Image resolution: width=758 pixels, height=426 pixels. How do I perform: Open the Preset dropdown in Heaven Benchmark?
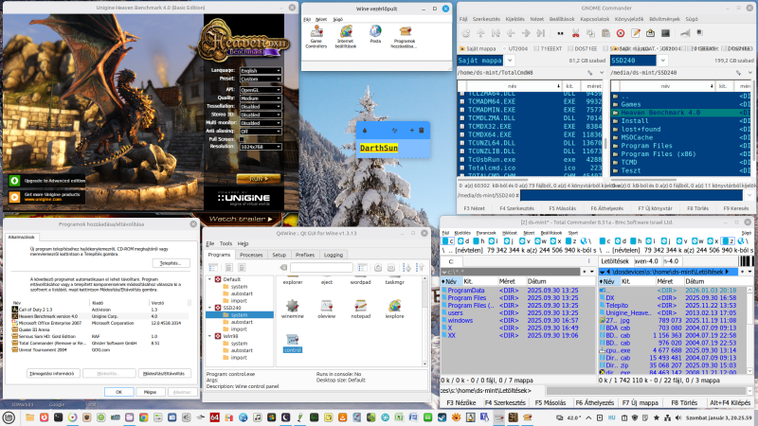pos(261,79)
